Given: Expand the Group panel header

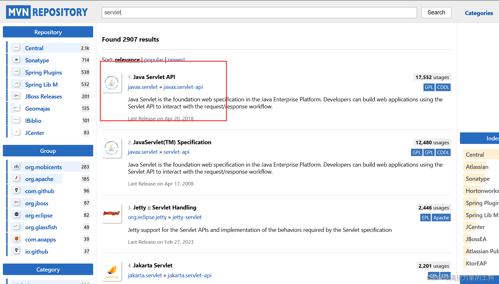Looking at the screenshot, I should (x=48, y=151).
